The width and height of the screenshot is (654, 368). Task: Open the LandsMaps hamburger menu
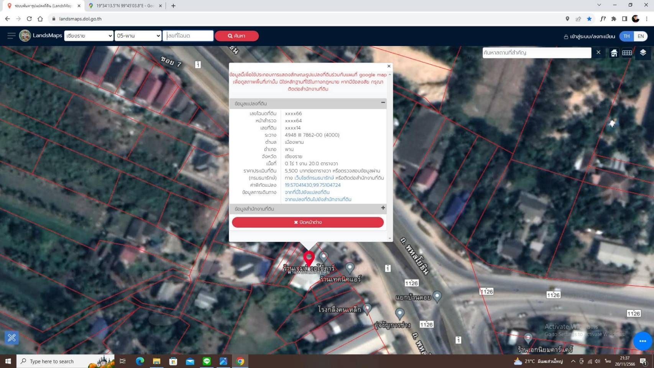[x=11, y=36]
